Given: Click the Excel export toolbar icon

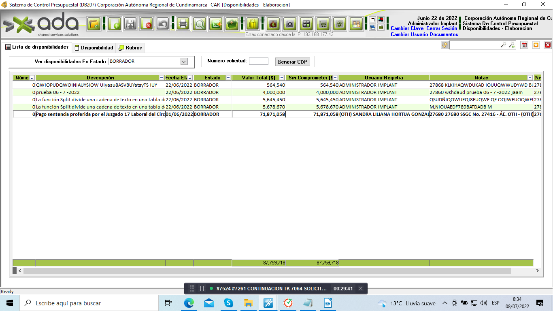Looking at the screenshot, I should pos(216,24).
